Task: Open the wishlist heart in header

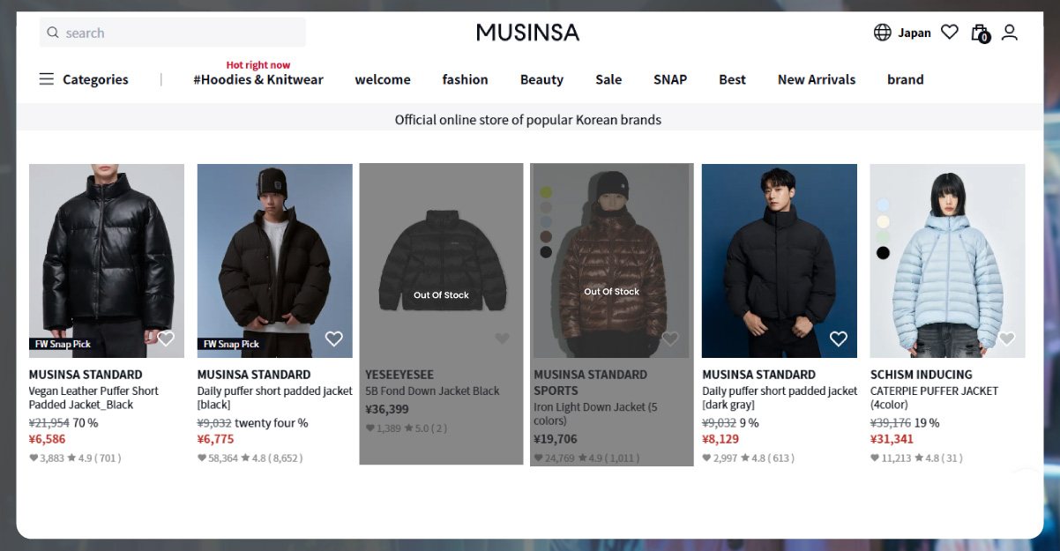Action: click(x=949, y=33)
